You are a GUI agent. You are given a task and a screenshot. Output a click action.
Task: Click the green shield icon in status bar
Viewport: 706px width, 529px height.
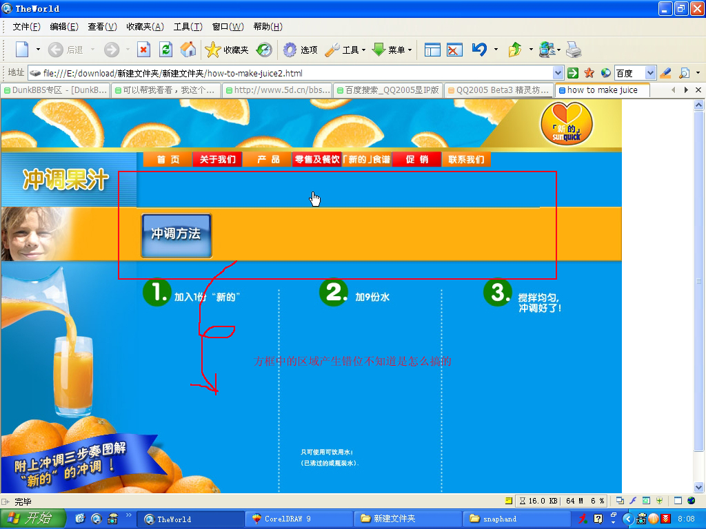click(x=660, y=501)
